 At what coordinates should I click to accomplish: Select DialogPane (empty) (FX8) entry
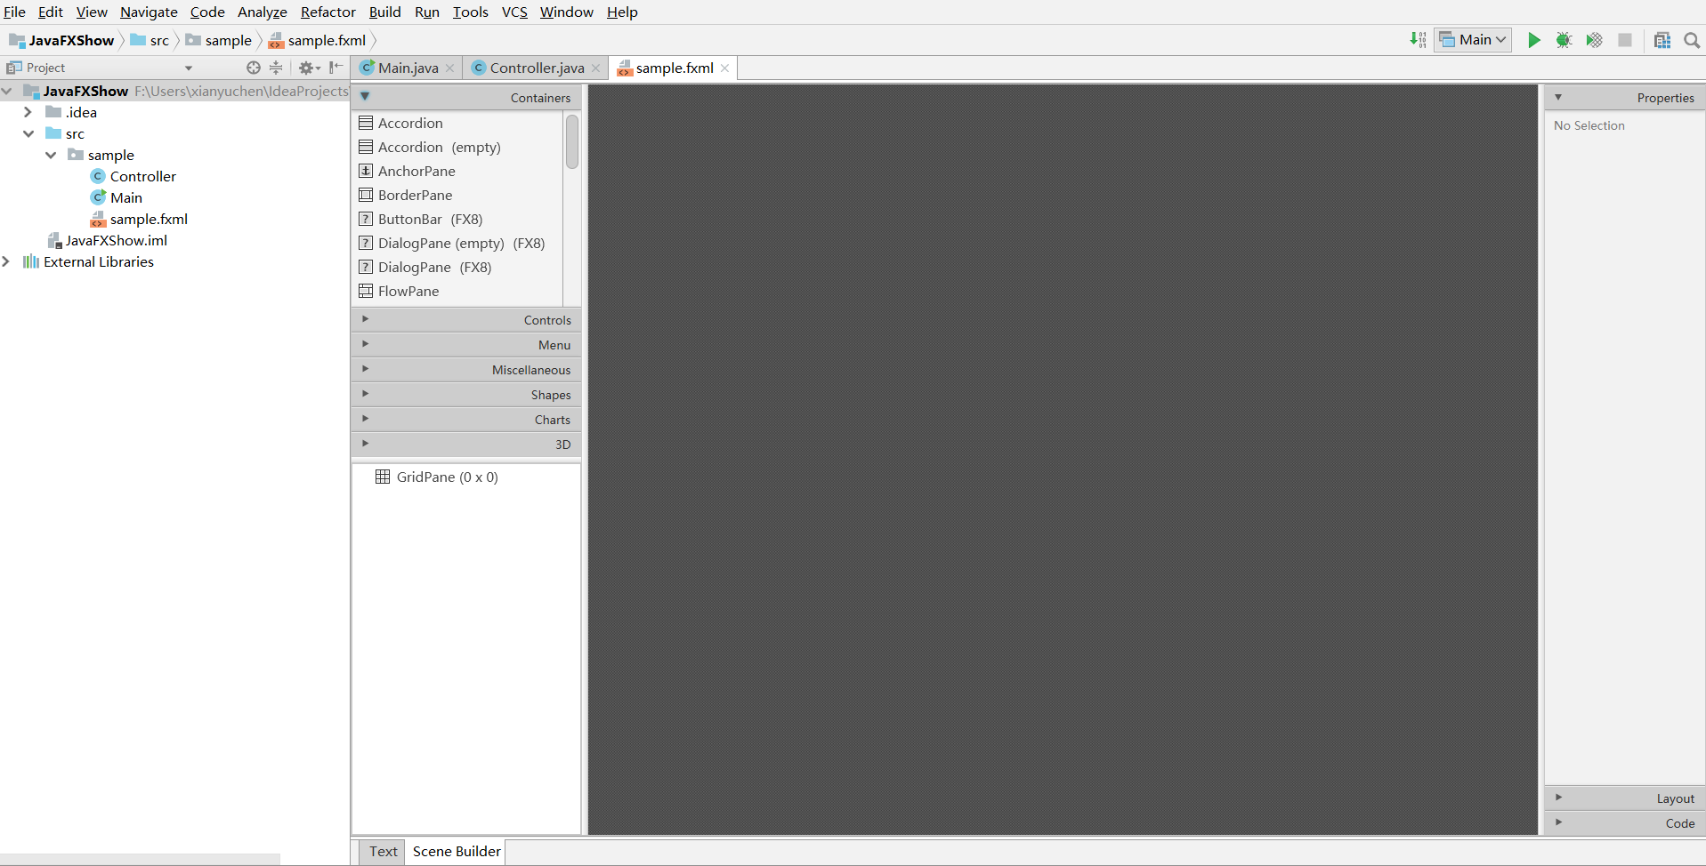(x=461, y=243)
